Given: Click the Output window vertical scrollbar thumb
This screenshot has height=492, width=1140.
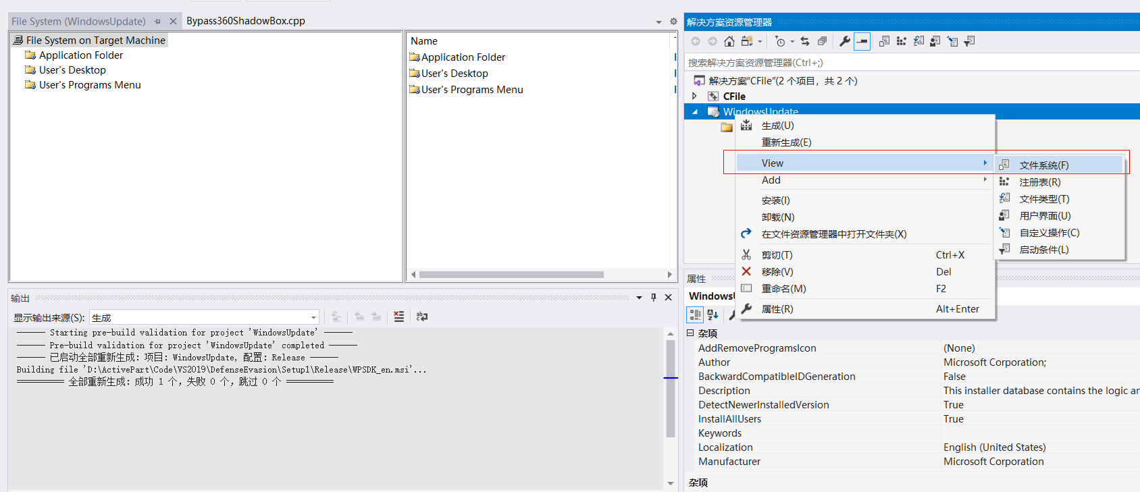Looking at the screenshot, I should click(x=671, y=389).
